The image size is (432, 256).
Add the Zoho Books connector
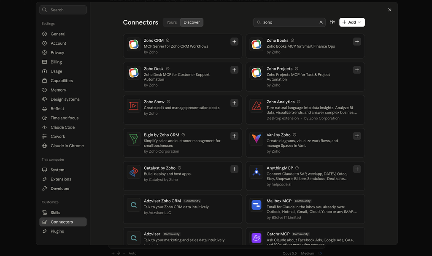point(357,42)
